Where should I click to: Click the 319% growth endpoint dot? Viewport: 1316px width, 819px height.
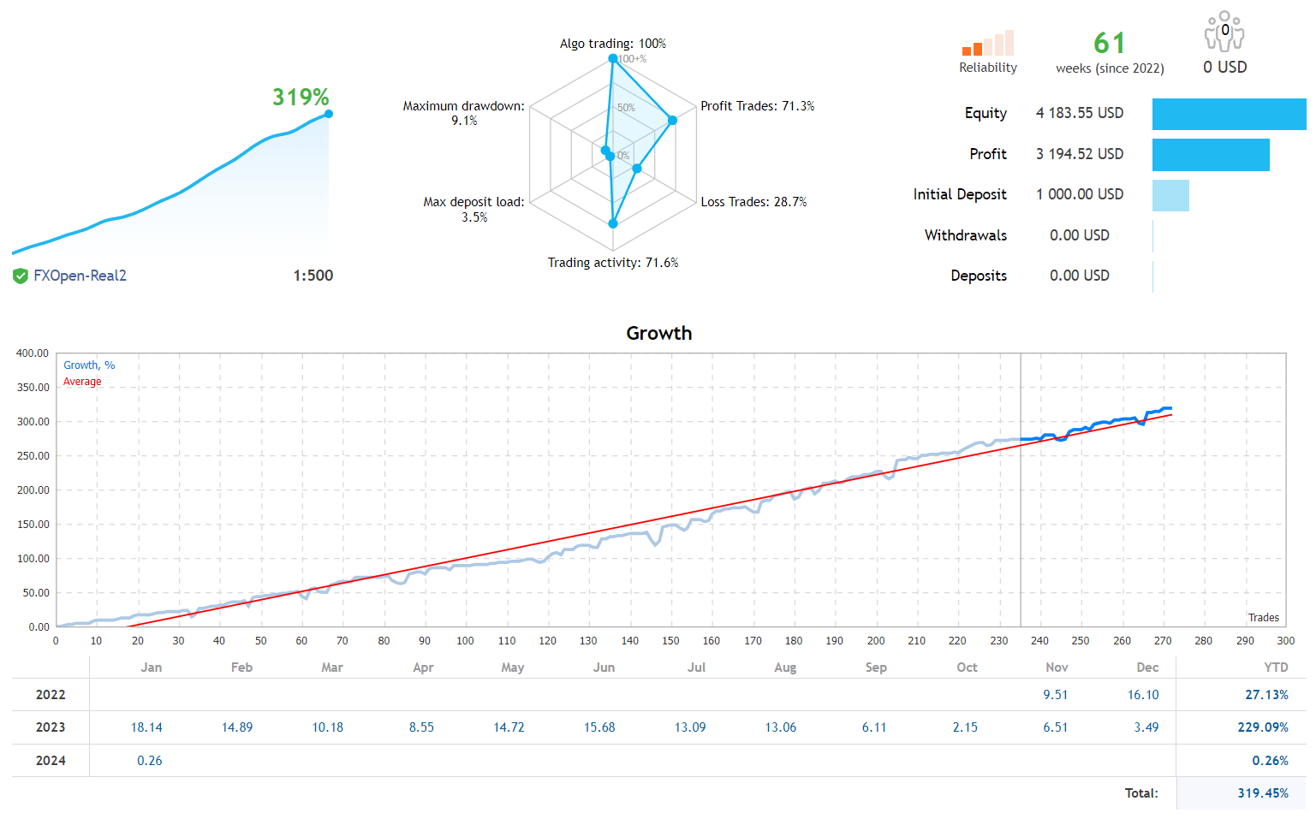[328, 112]
